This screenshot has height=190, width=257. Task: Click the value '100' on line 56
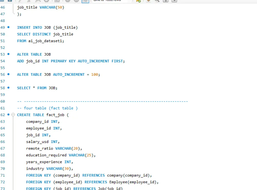coord(95,75)
